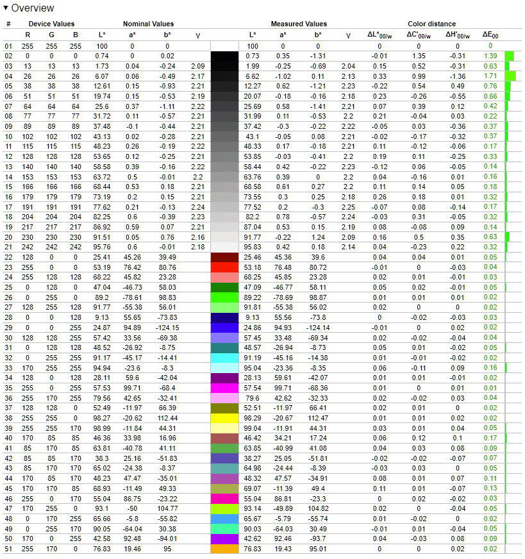Click ΔE00 value 1.71 in row 04
The height and width of the screenshot is (559, 525).
coord(490,76)
